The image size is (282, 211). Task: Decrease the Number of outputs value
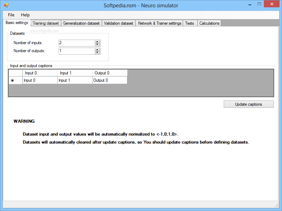click(97, 52)
